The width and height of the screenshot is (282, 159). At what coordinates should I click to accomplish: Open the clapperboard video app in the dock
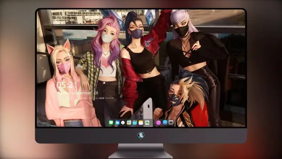tap(135, 123)
